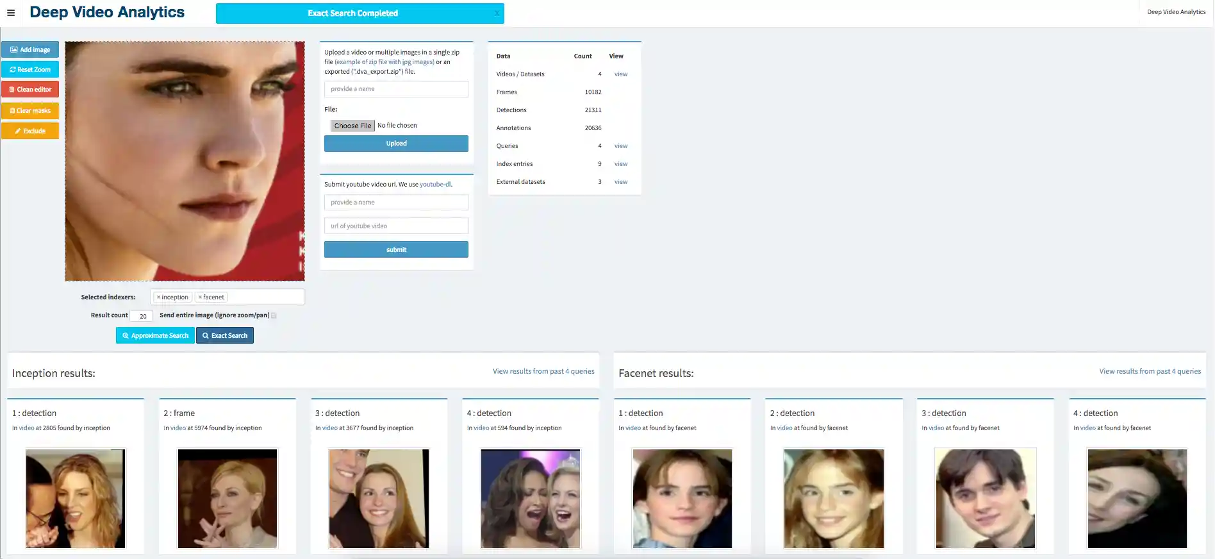The width and height of the screenshot is (1215, 559).
Task: Click Facenet result 4 thumbnail
Action: point(1137,499)
